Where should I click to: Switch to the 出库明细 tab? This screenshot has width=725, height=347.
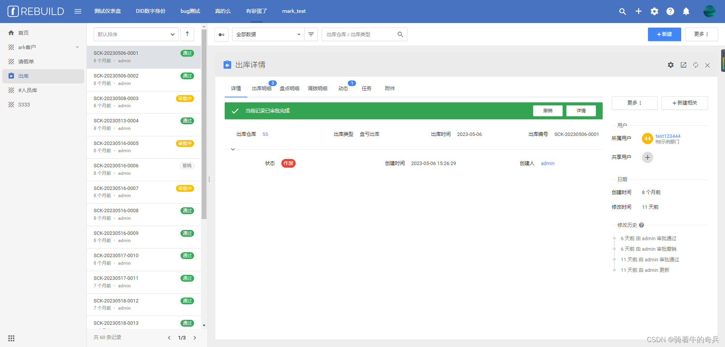[x=262, y=89]
